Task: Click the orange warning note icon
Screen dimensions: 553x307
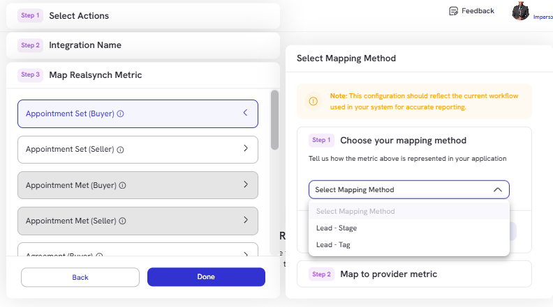Action: coord(314,101)
